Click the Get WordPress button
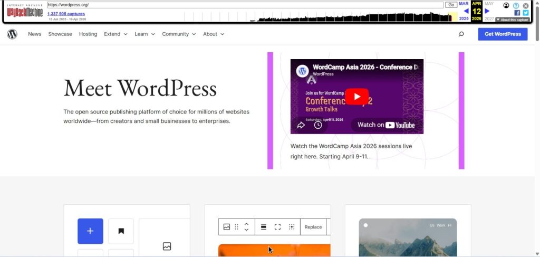540x257 pixels. [x=503, y=34]
